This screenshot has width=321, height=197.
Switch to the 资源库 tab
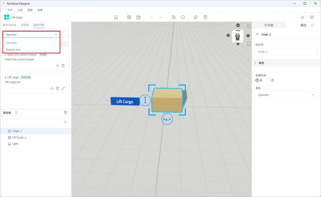click(25, 25)
